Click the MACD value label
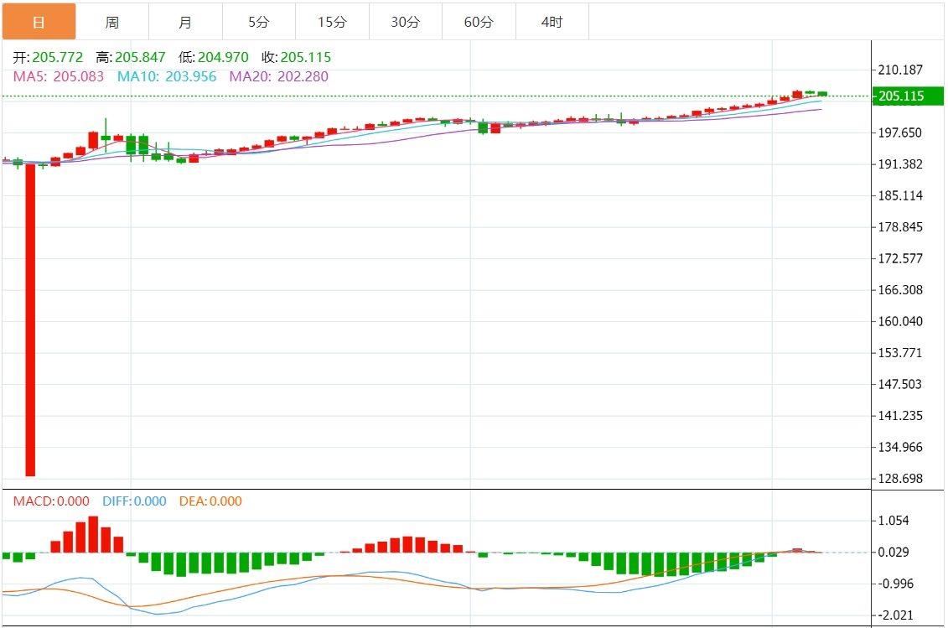Screen dimensions: 948x628 point(51,501)
